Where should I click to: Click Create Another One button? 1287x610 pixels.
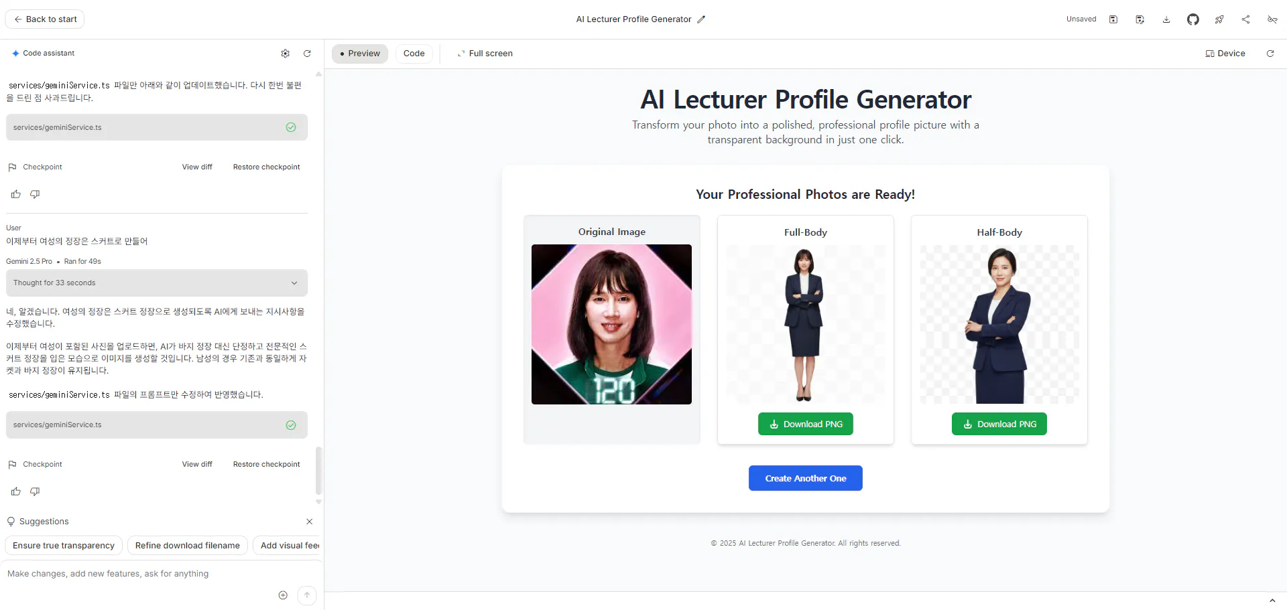[806, 478]
